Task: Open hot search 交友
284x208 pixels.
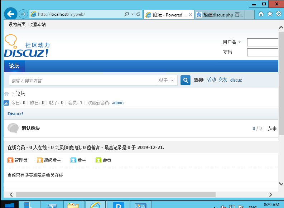Action: pos(223,80)
